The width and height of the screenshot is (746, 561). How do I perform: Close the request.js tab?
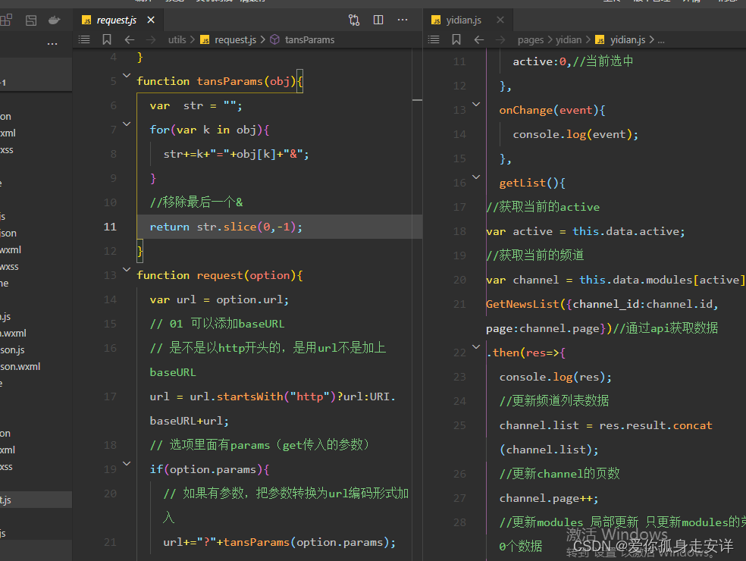click(151, 20)
